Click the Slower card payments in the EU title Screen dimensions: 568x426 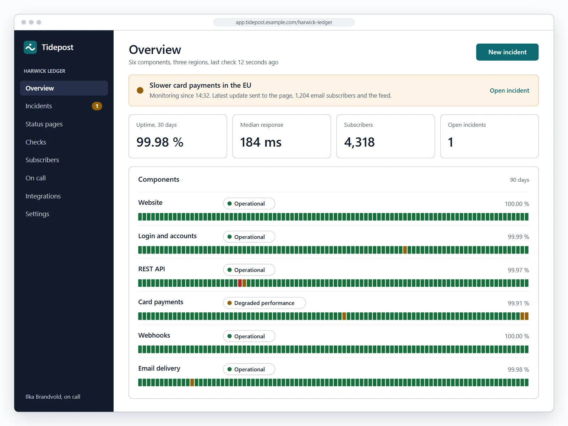tap(200, 85)
